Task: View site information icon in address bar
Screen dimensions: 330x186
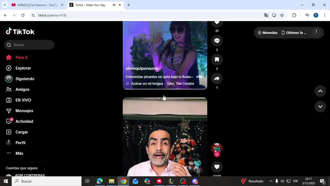Action: point(33,15)
